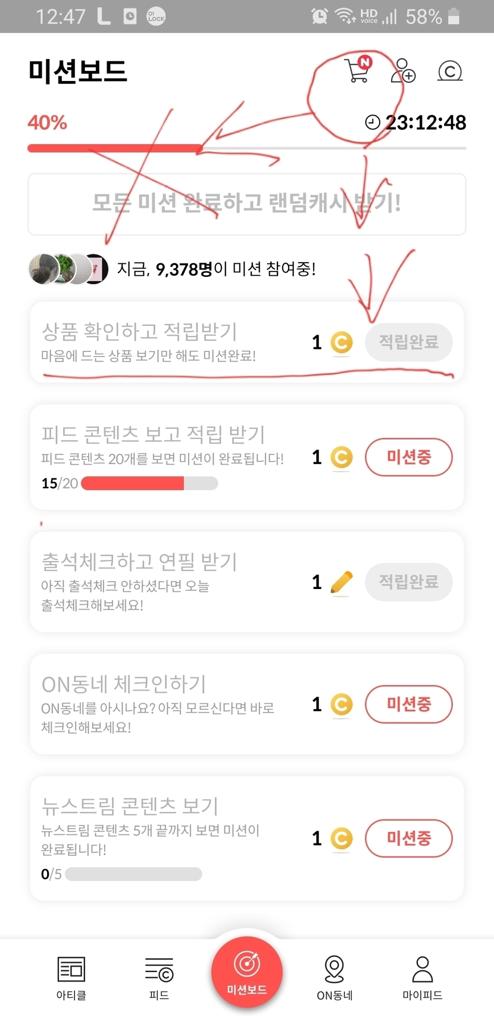494x1016 pixels.
Task: Open the 마이피드 tab
Action: (422, 977)
